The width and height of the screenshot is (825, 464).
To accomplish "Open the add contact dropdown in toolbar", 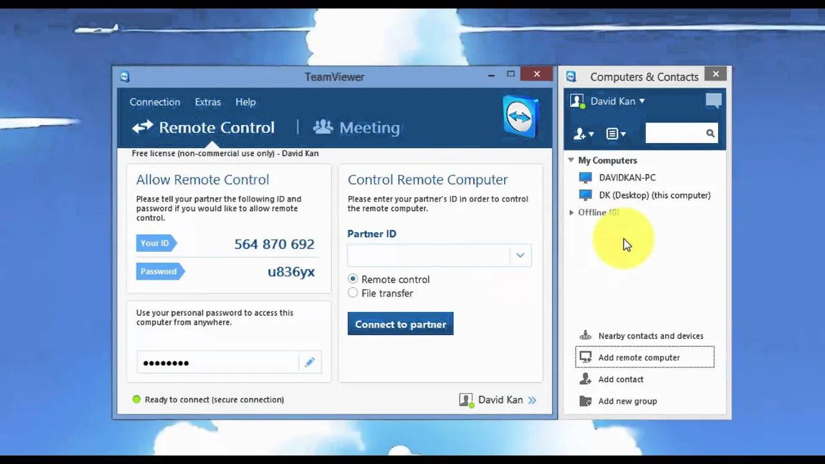I will (583, 133).
